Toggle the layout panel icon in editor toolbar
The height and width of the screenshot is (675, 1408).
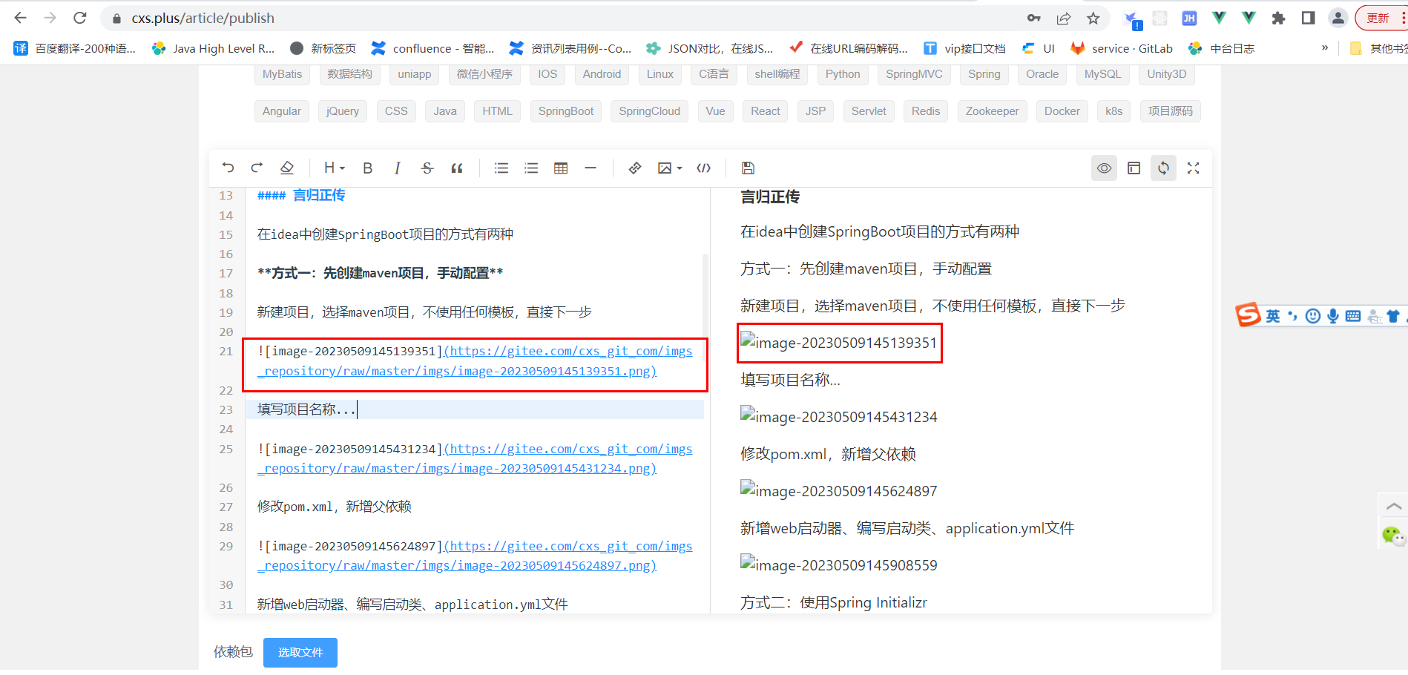[x=1134, y=168]
